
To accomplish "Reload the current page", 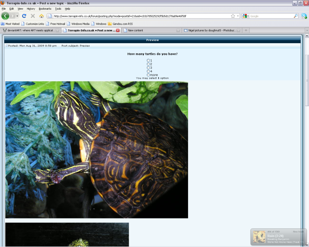I will (x=24, y=16).
